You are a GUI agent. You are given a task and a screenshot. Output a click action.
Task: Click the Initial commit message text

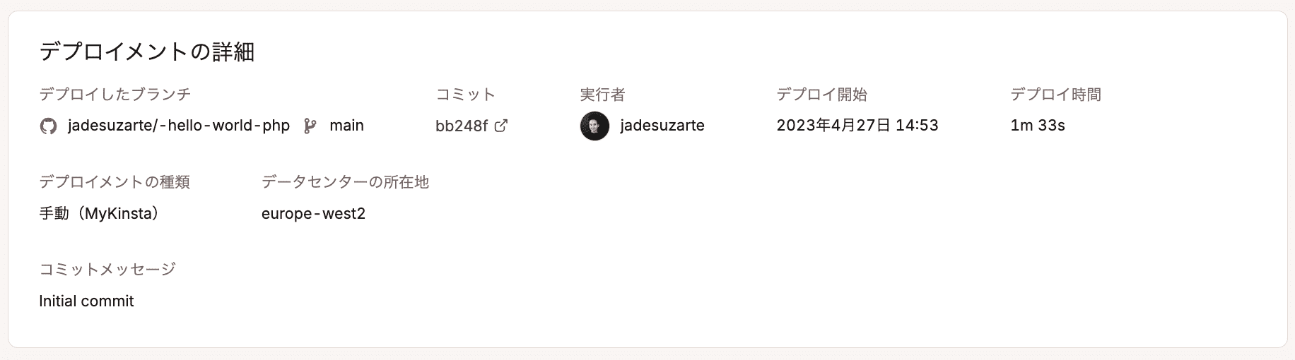pos(86,301)
